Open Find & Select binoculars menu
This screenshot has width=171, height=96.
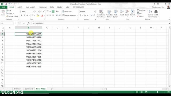click(x=156, y=14)
